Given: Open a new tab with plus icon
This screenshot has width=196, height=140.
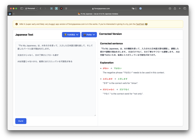Looking at the screenshot, I should [180, 8].
